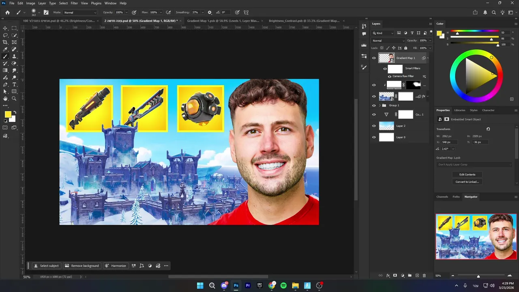The image size is (519, 292).
Task: Open the layer Kind filter dropdown
Action: click(x=383, y=33)
